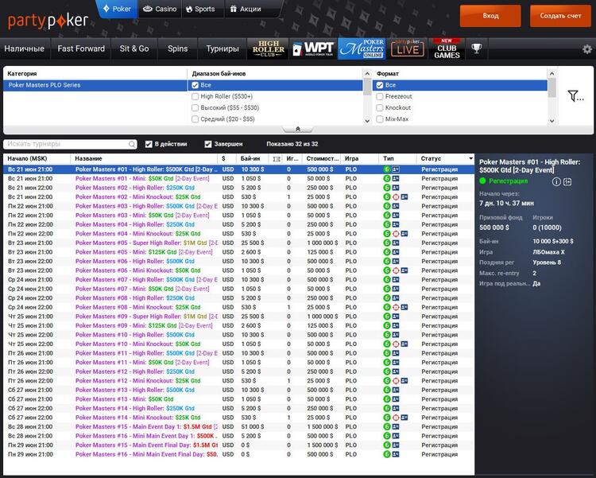
Task: Click knockout icon for #14 Mini Knockout row
Action: click(x=396, y=418)
